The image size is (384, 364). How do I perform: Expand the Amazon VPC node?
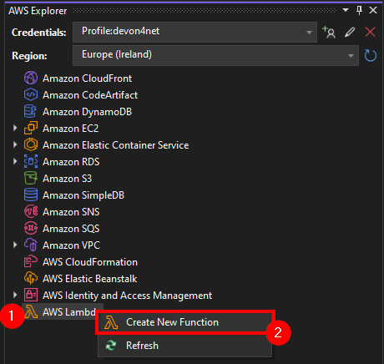coord(15,245)
